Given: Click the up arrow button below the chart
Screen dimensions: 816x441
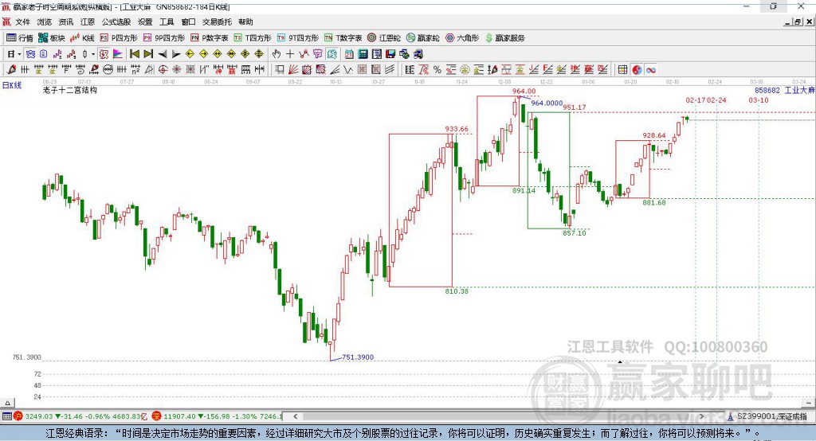Looking at the screenshot, I should coord(7,403).
